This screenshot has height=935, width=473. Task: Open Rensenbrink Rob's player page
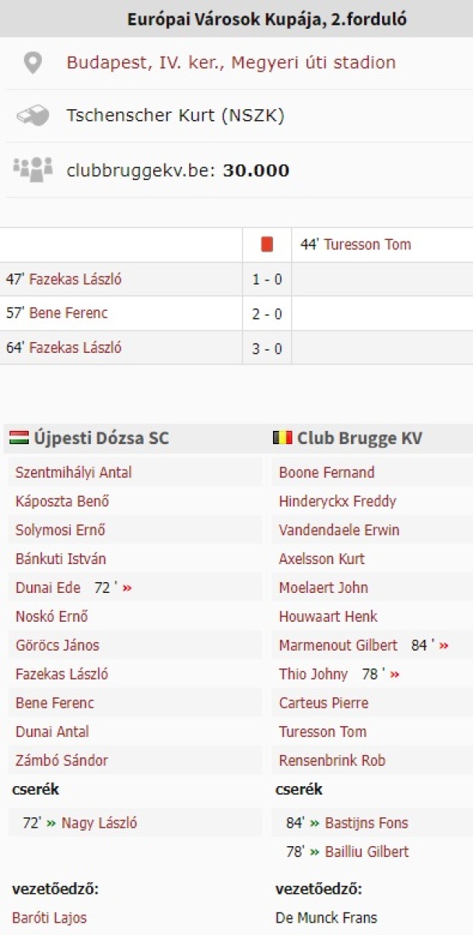pyautogui.click(x=332, y=761)
